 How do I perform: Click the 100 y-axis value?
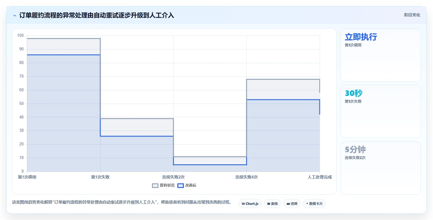click(x=20, y=36)
